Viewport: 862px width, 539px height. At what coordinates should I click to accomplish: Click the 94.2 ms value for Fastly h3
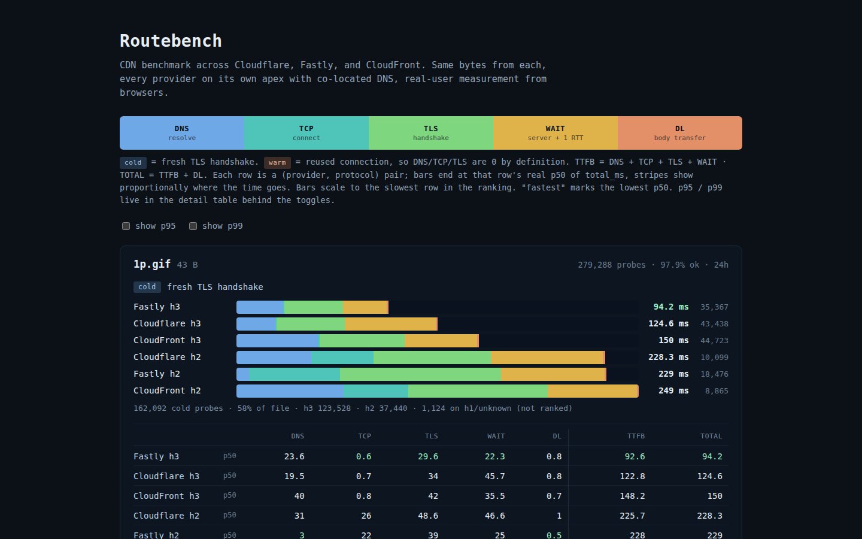670,307
